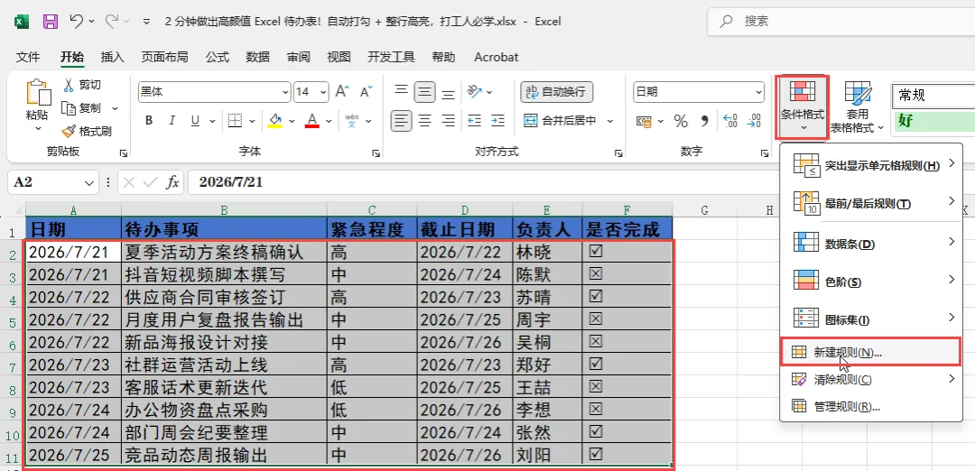Image resolution: width=975 pixels, height=471 pixels.
Task: Toggle Underline formatting
Action: pos(195,121)
